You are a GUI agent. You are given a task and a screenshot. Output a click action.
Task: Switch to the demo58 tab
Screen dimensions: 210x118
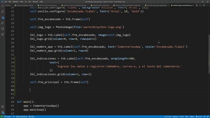tap(157, 5)
